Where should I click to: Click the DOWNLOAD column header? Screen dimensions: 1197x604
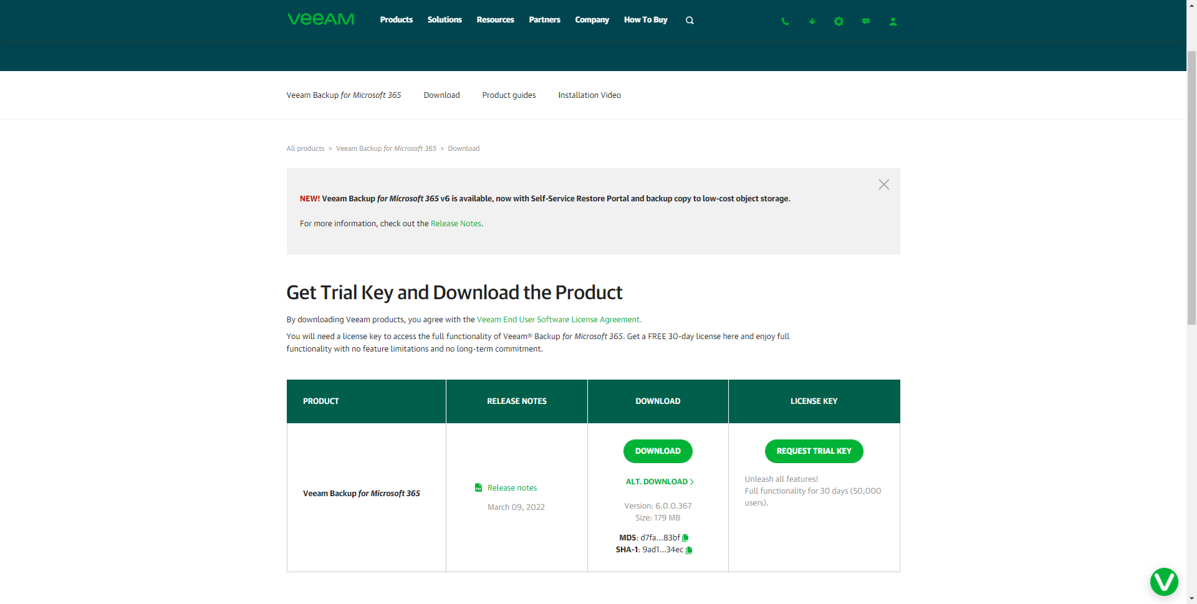(658, 401)
